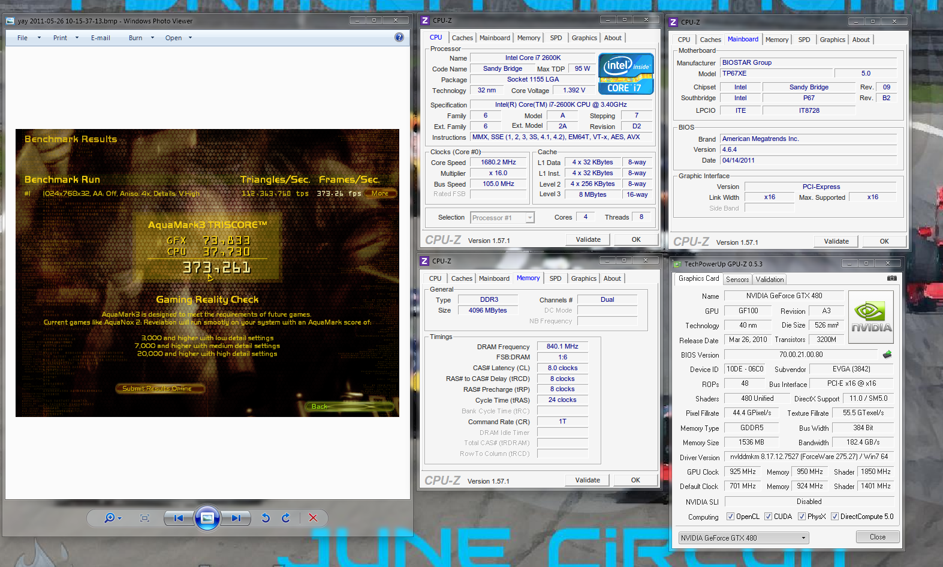Viewport: 943px width, 567px height.
Task: Delete photo with red X
Action: (313, 518)
